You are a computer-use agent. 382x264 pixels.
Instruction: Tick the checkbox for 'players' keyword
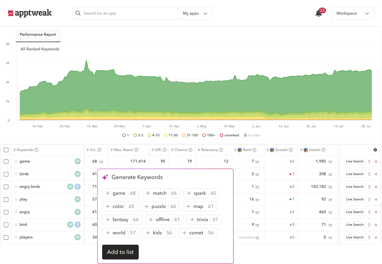6,237
